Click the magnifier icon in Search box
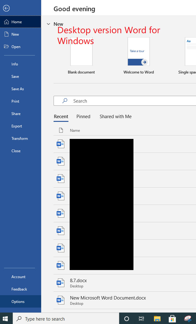Screen dimensions: 196x324 click(x=65, y=101)
